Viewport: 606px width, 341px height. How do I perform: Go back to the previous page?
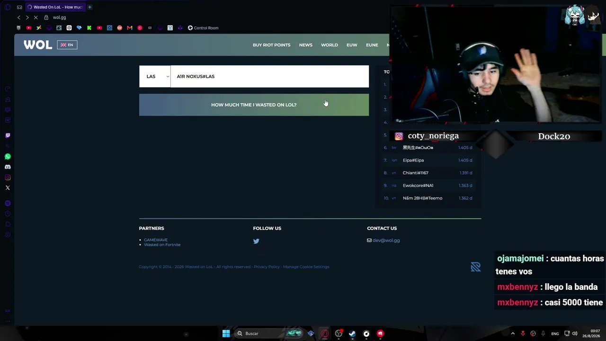[19, 18]
